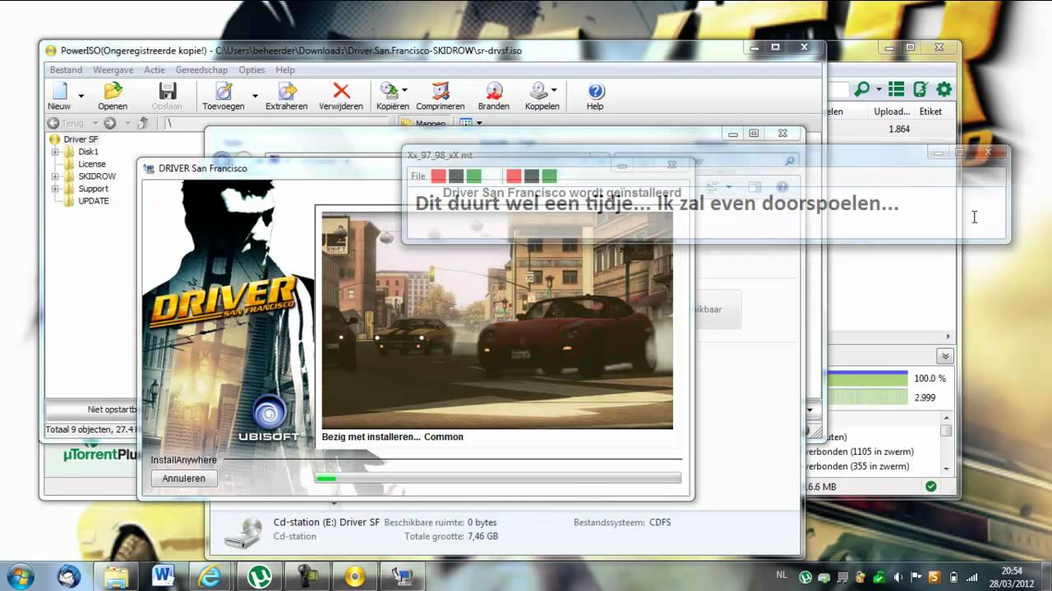Viewport: 1052px width, 591px height.
Task: Open the Help menu in PowerISO menu bar
Action: pyautogui.click(x=285, y=70)
